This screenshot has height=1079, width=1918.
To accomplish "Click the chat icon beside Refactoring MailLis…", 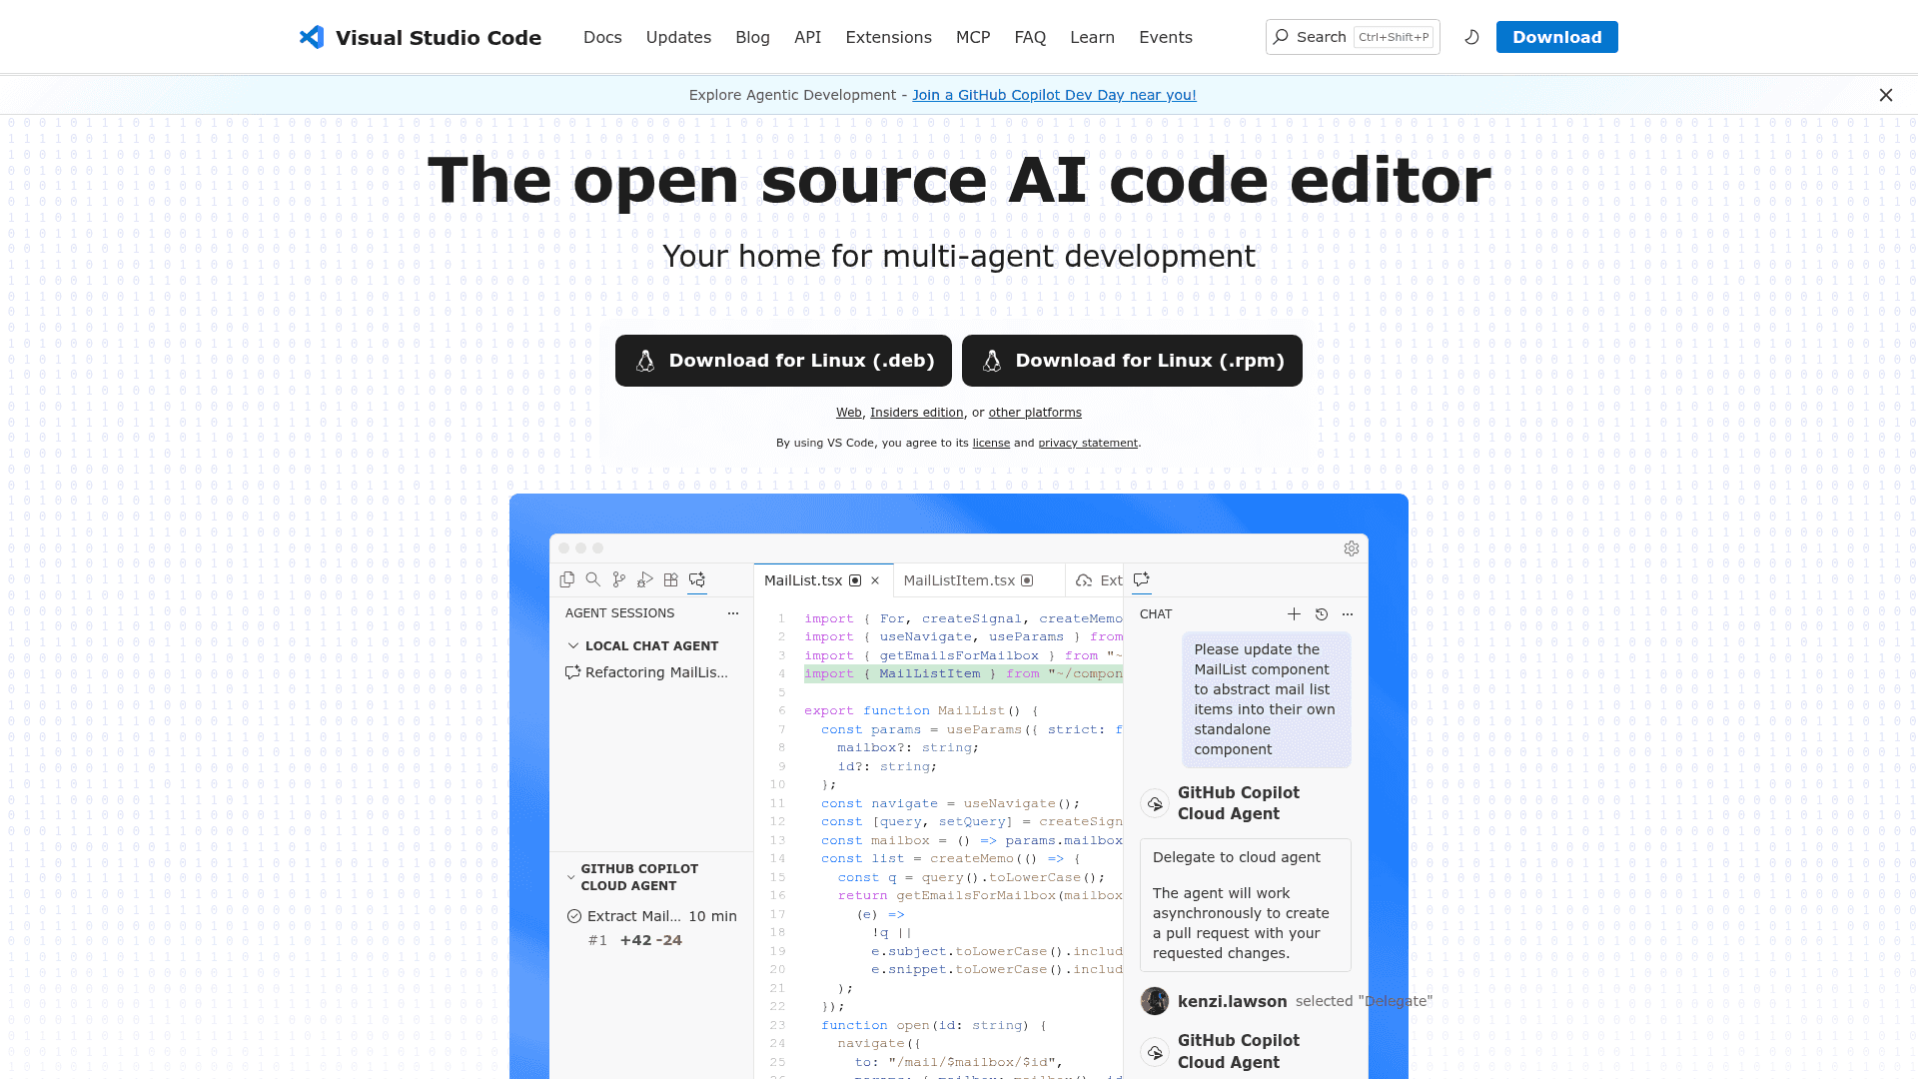I will pyautogui.click(x=573, y=672).
